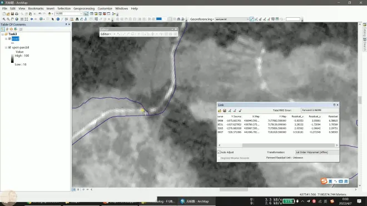367x206 pixels.
Task: Open a map document with the folder icon
Action: (x=8, y=14)
